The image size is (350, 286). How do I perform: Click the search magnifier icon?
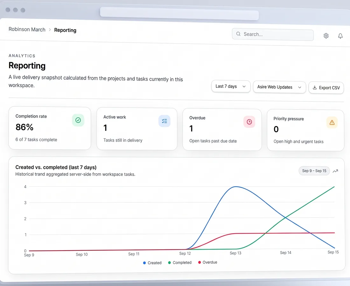(x=238, y=34)
